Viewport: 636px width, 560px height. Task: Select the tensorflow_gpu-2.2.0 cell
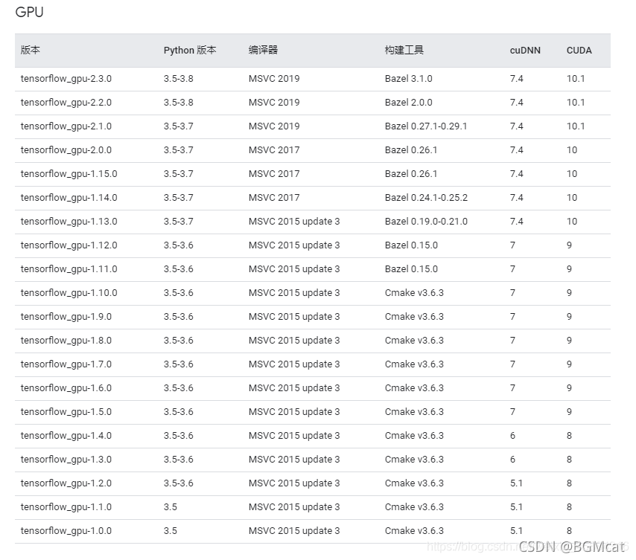tap(66, 103)
